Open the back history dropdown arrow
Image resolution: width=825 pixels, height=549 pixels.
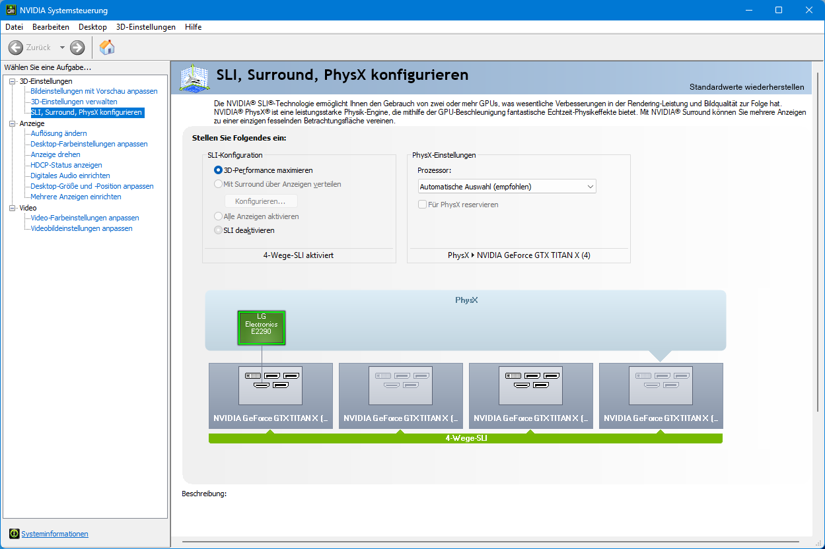pyautogui.click(x=62, y=48)
